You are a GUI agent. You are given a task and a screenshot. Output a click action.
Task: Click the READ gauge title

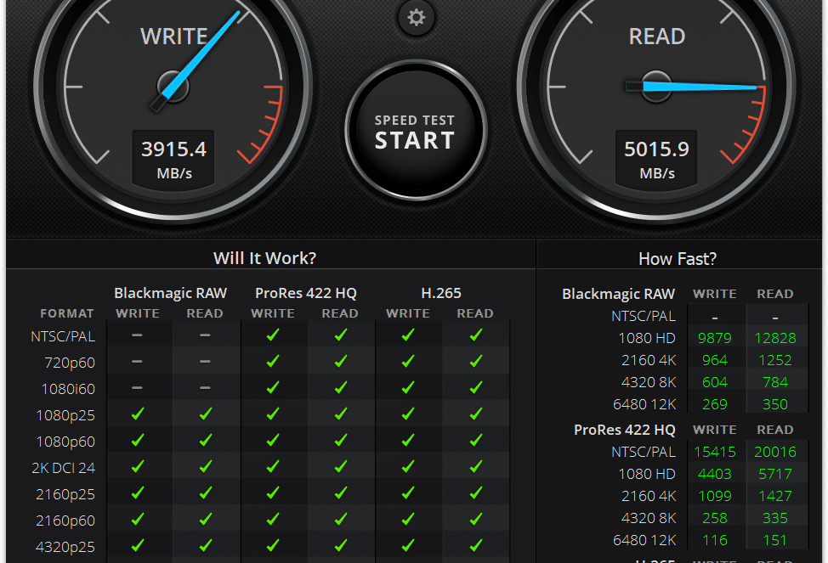(x=657, y=37)
